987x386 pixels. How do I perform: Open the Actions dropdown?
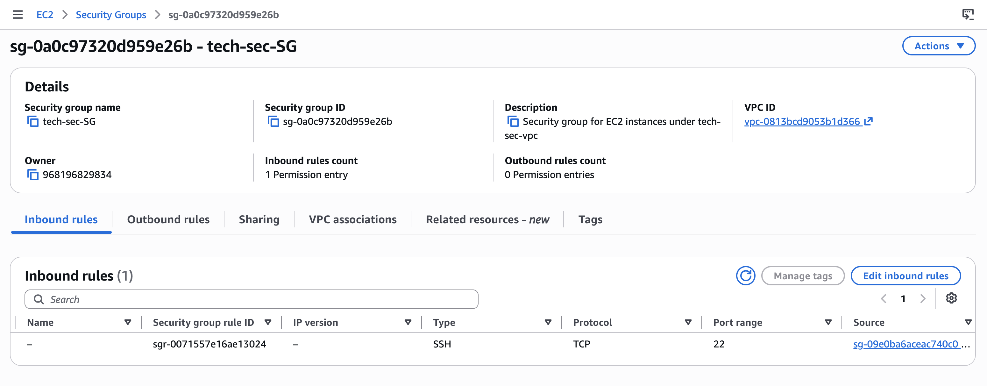point(939,46)
